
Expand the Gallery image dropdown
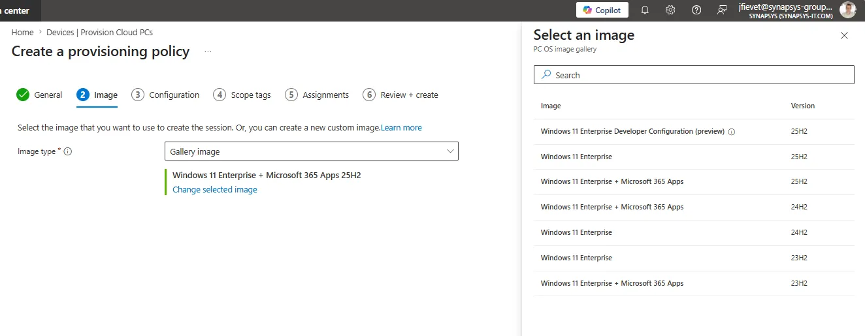pyautogui.click(x=312, y=151)
